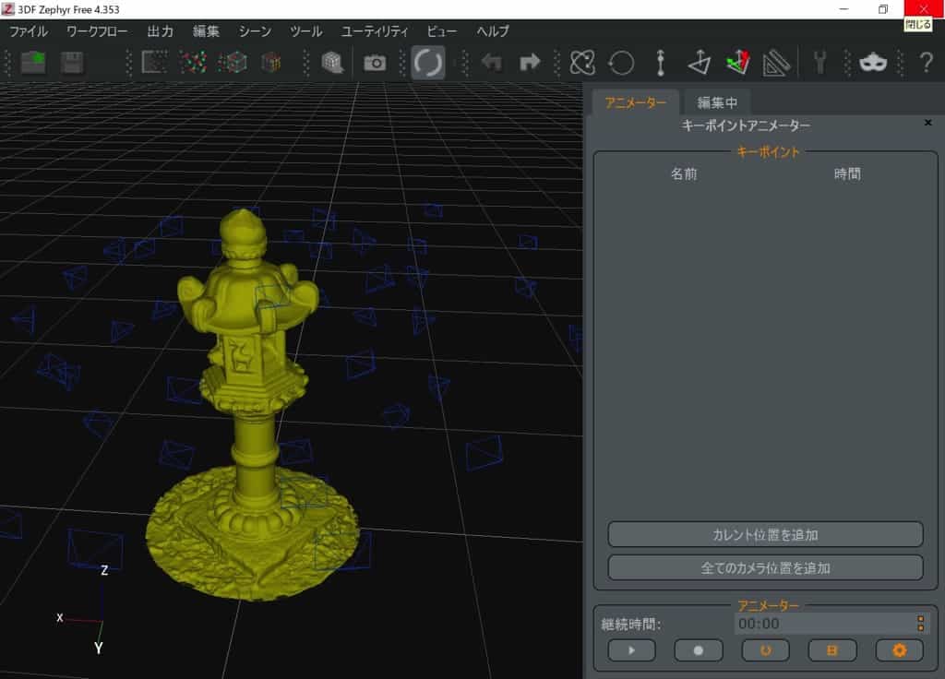This screenshot has width=945, height=679.
Task: Click the orange loop animation button
Action: 765,650
